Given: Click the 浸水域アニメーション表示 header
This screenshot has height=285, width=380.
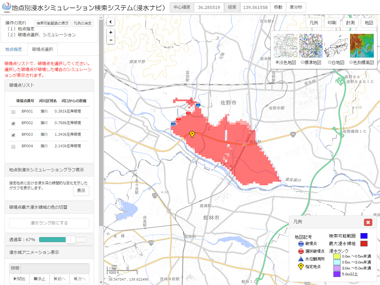Looking at the screenshot, I should pyautogui.click(x=49, y=252).
